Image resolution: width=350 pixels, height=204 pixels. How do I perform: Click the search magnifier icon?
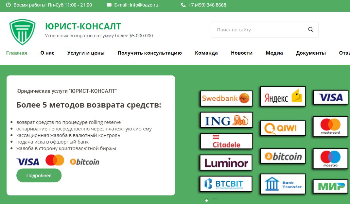pos(310,29)
